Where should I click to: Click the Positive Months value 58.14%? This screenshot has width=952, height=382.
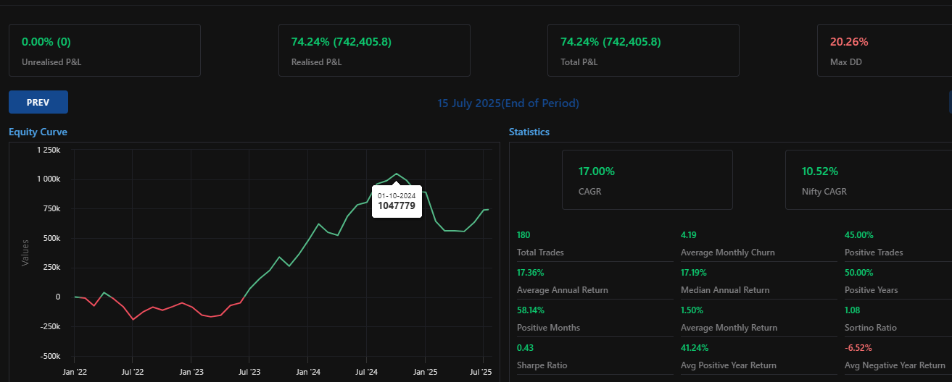point(531,310)
